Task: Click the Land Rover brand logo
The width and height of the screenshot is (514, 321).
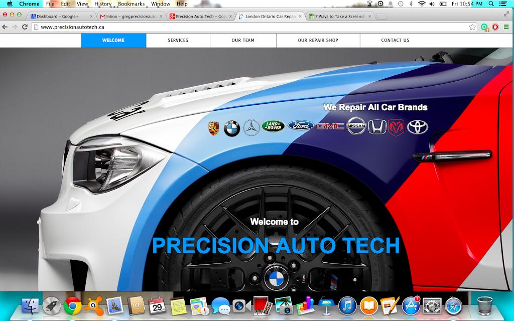Action: pos(274,126)
